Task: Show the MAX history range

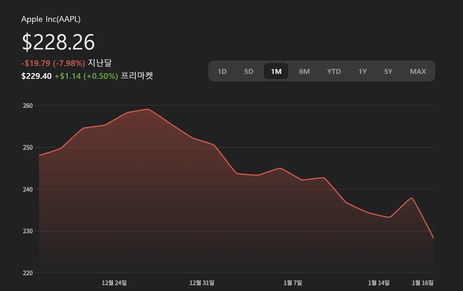Action: pyautogui.click(x=418, y=71)
